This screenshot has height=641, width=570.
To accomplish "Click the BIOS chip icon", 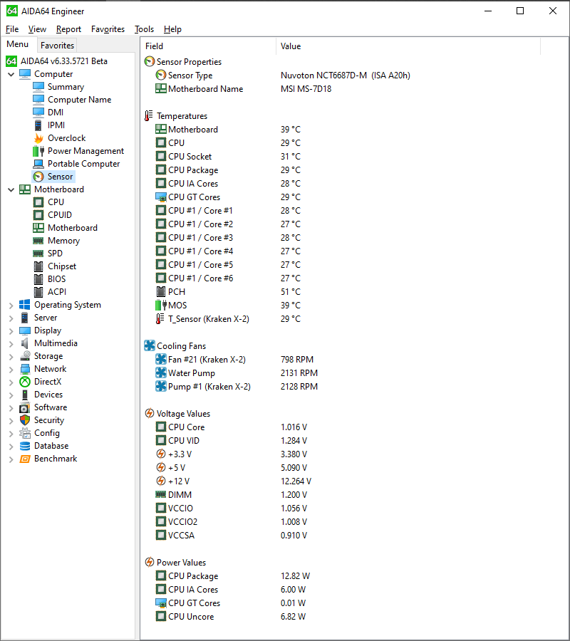I will click(x=38, y=279).
